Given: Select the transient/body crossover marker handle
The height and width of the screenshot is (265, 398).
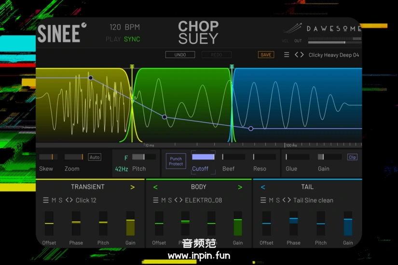Looking at the screenshot, I should click(132, 66).
